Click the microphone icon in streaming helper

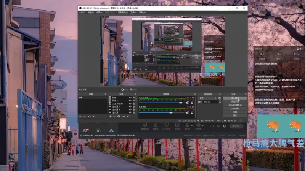pyautogui.click(x=187, y=125)
